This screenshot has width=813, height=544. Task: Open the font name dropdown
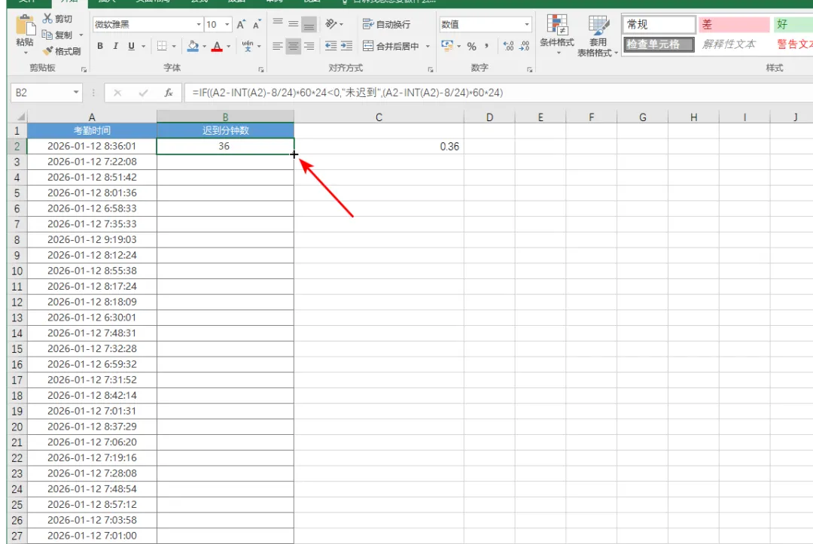coord(199,24)
